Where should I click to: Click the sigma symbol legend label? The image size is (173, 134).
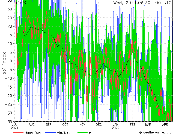[x=90, y=133]
